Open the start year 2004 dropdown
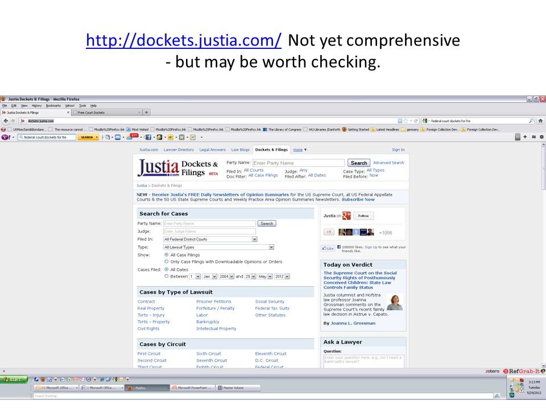 pyautogui.click(x=226, y=277)
